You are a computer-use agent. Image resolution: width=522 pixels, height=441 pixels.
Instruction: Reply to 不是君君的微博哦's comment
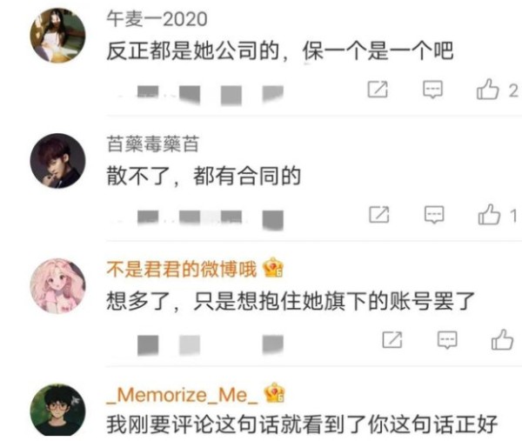tap(447, 340)
